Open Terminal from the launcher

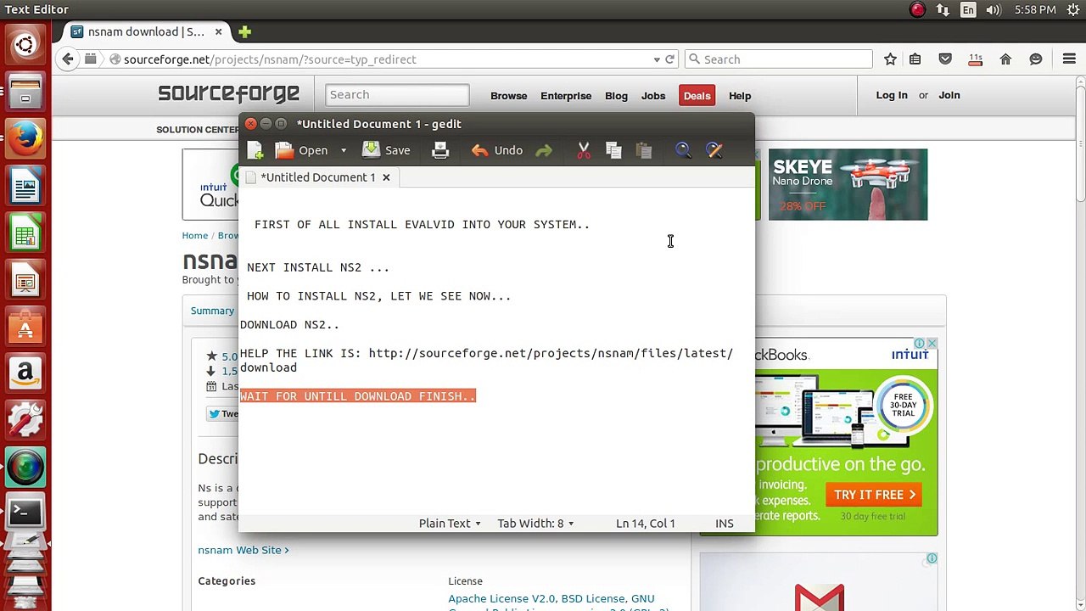pos(25,512)
